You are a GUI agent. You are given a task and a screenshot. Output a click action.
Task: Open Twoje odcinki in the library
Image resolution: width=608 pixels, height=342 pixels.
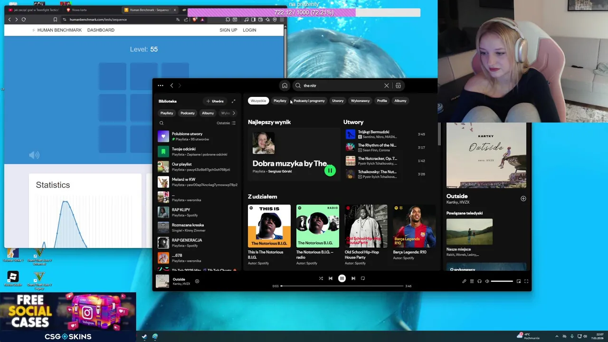point(197,152)
